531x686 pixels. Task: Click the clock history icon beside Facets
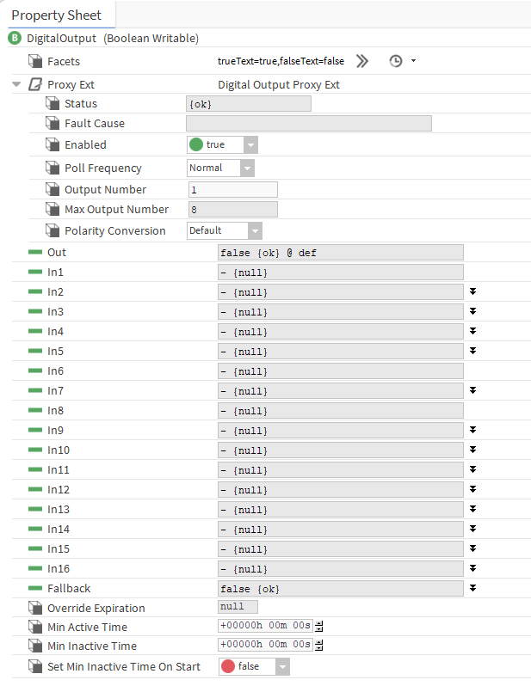click(396, 61)
